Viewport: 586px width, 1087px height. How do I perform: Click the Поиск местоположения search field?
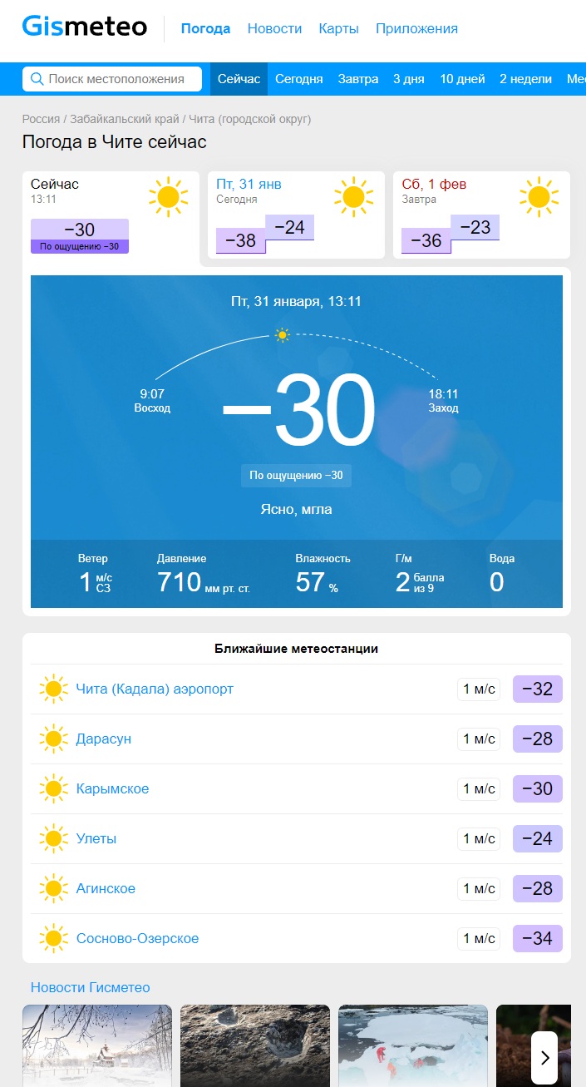[x=112, y=79]
